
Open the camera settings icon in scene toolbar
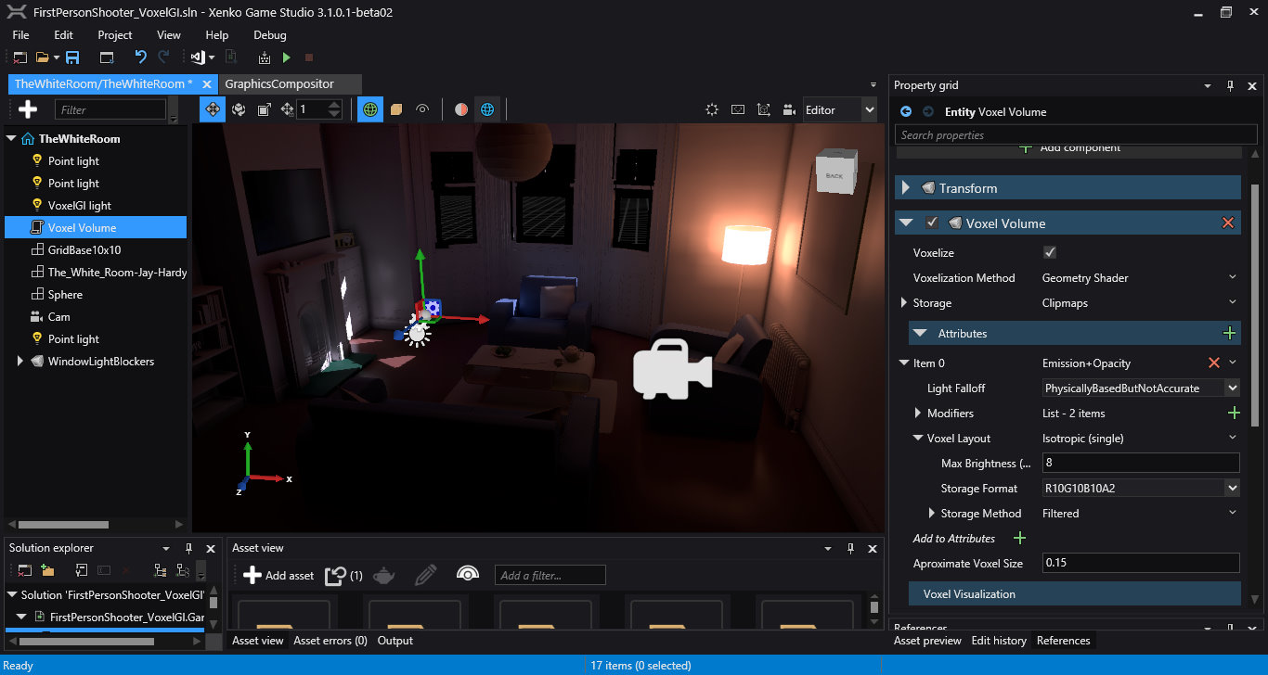(788, 108)
